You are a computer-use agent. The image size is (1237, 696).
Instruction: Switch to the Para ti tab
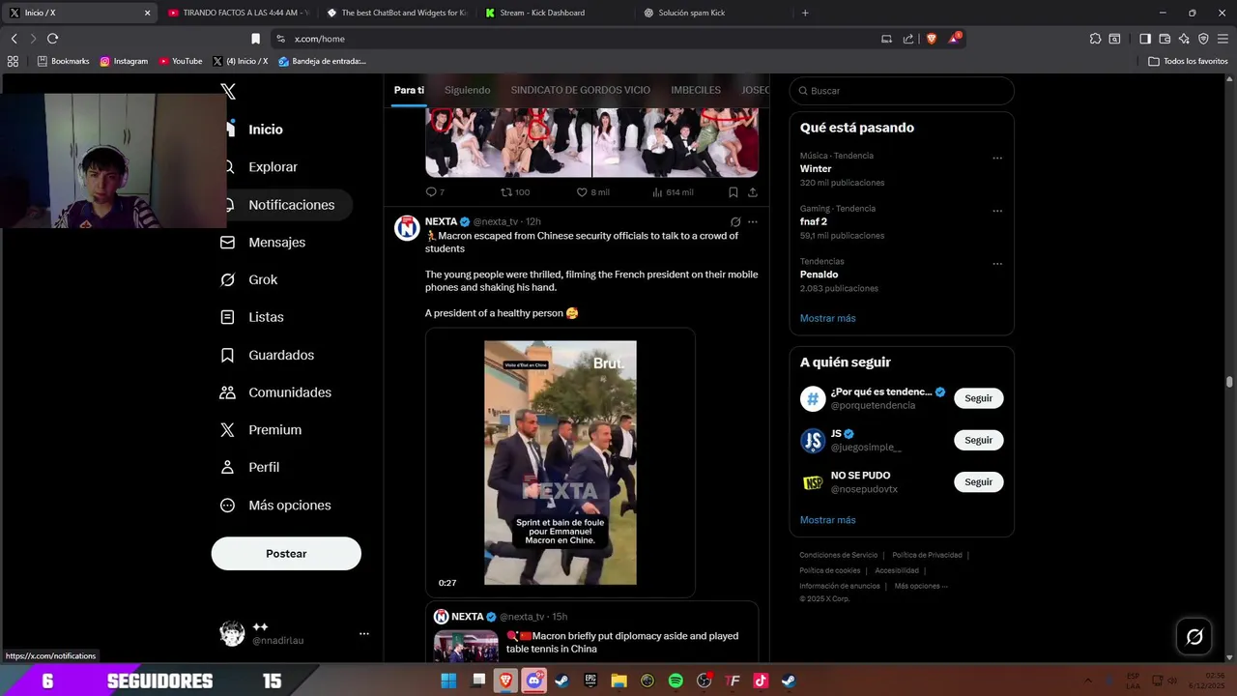tap(409, 90)
